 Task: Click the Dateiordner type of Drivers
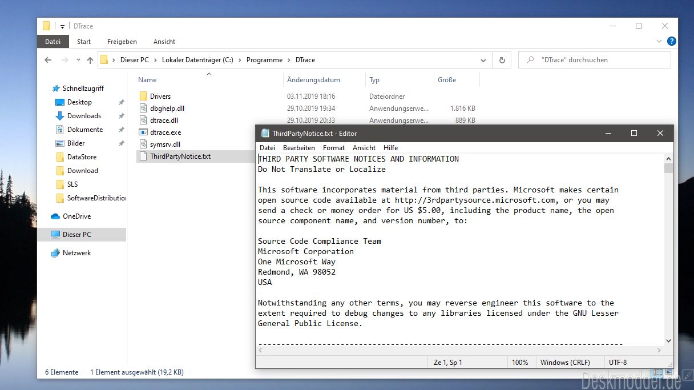tap(387, 97)
